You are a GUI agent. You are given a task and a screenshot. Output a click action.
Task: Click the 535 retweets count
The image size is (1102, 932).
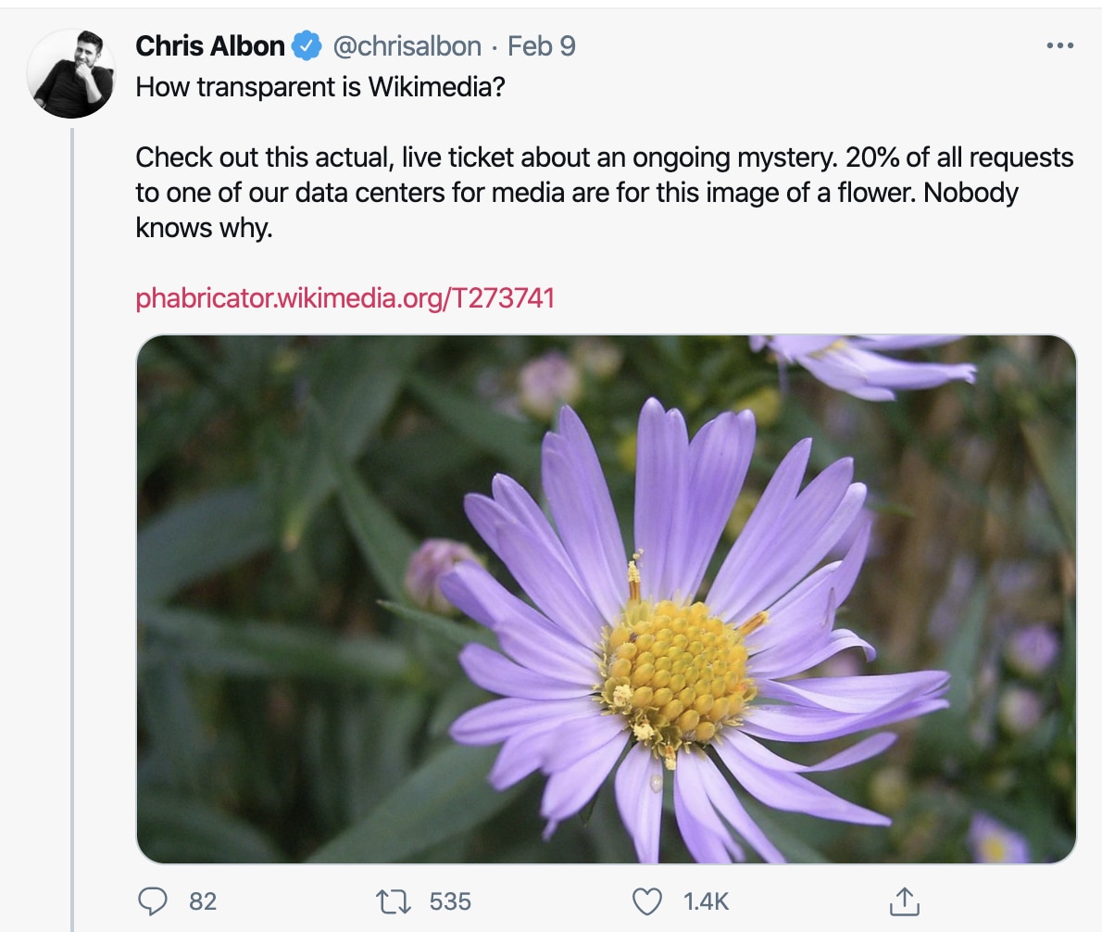[450, 901]
